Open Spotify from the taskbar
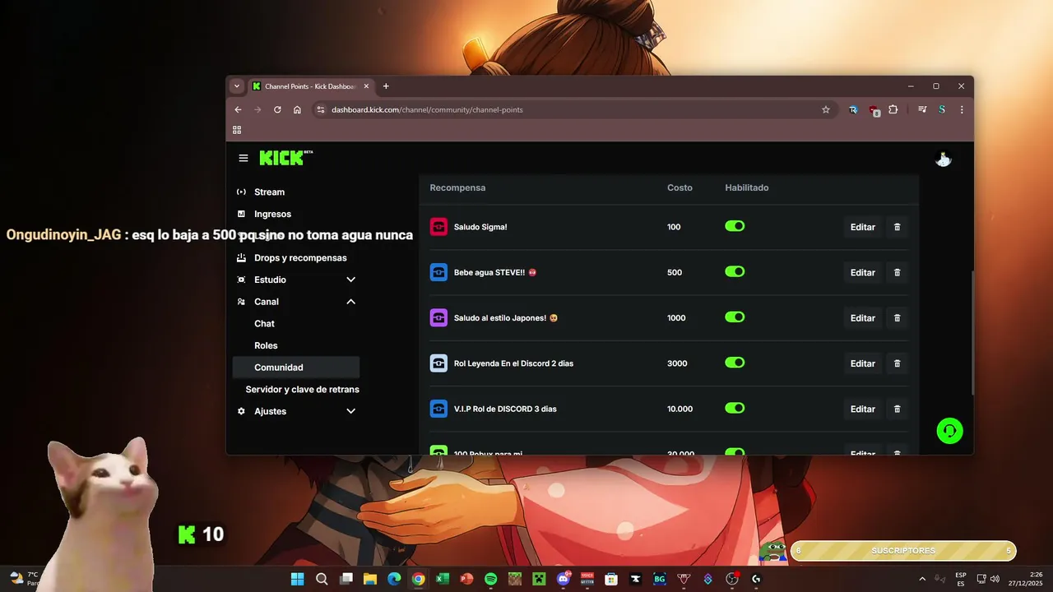The width and height of the screenshot is (1053, 592). (490, 579)
